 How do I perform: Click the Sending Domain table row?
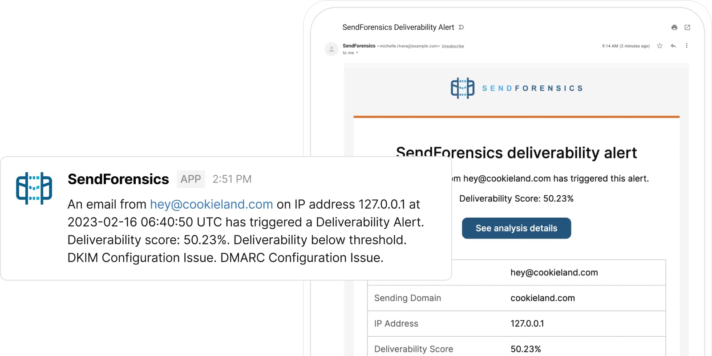516,298
